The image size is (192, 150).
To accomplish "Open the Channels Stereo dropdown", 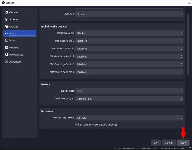I will tap(129, 14).
